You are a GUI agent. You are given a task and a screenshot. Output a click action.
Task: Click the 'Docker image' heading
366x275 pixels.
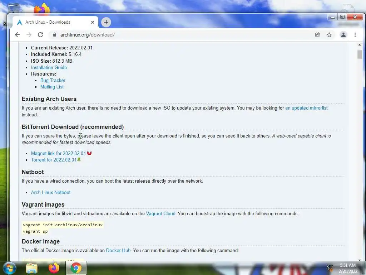[41, 241]
